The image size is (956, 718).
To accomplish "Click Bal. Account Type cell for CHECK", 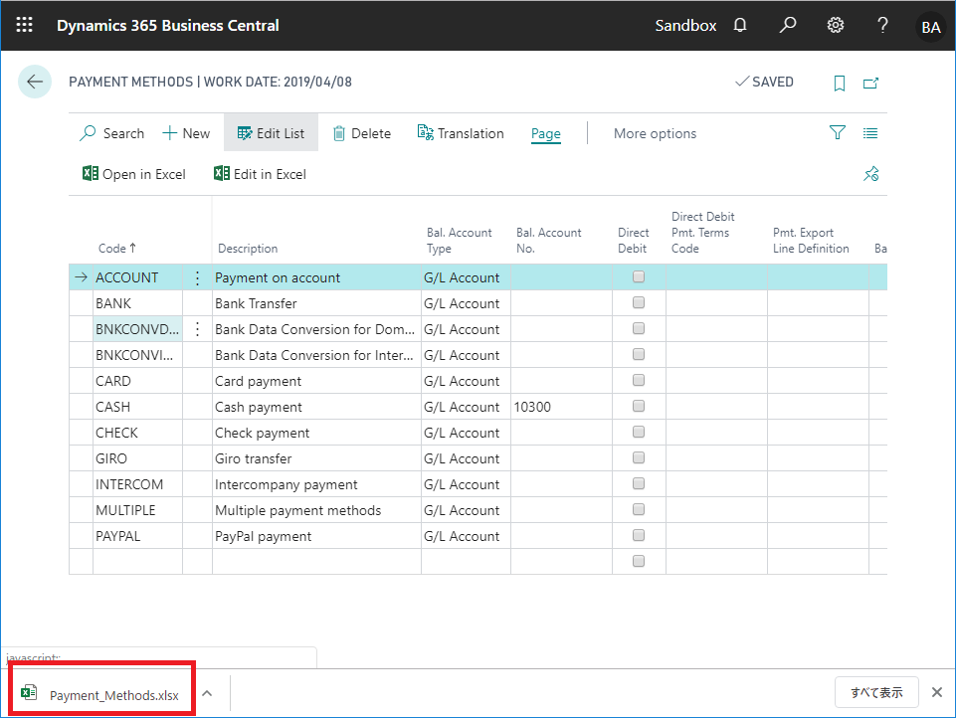I will (466, 433).
